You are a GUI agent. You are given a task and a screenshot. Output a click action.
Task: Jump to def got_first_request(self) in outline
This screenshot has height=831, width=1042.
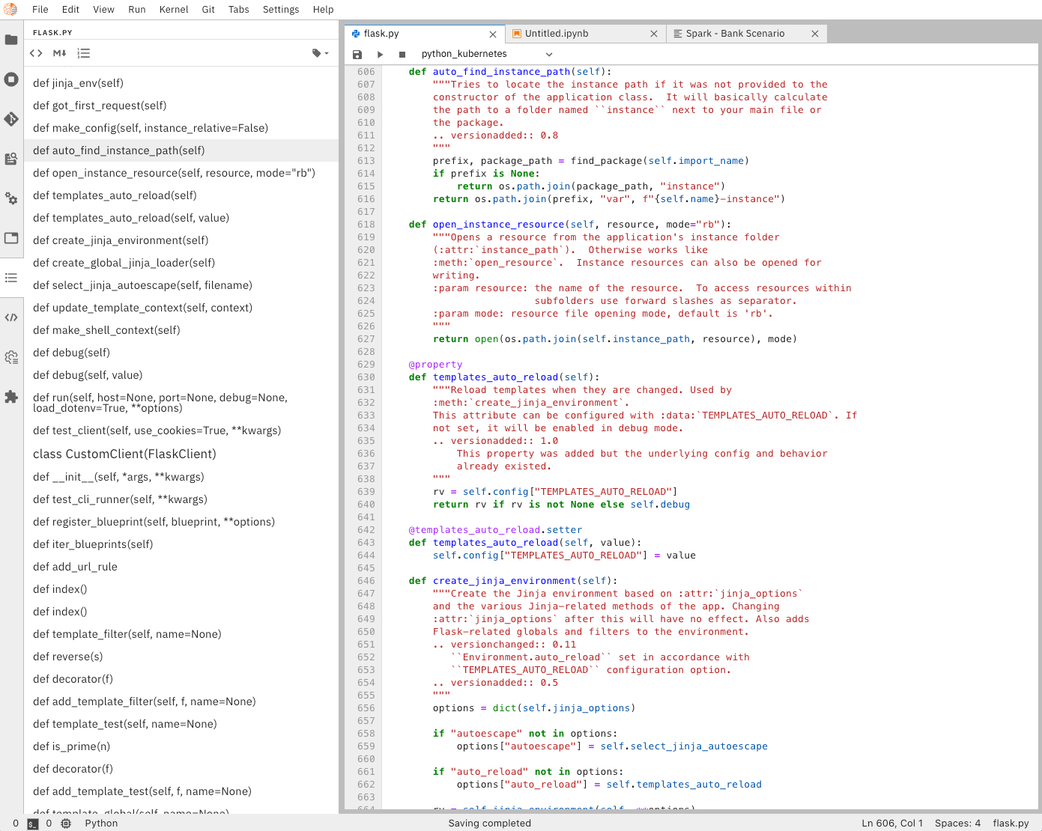[181, 106]
